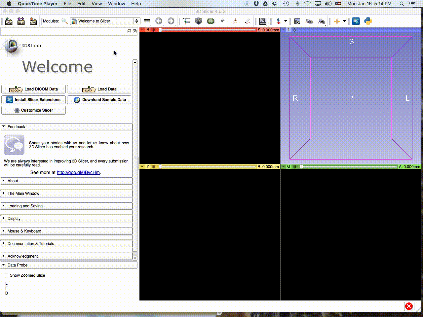
Task: Open the View menu
Action: (x=96, y=4)
